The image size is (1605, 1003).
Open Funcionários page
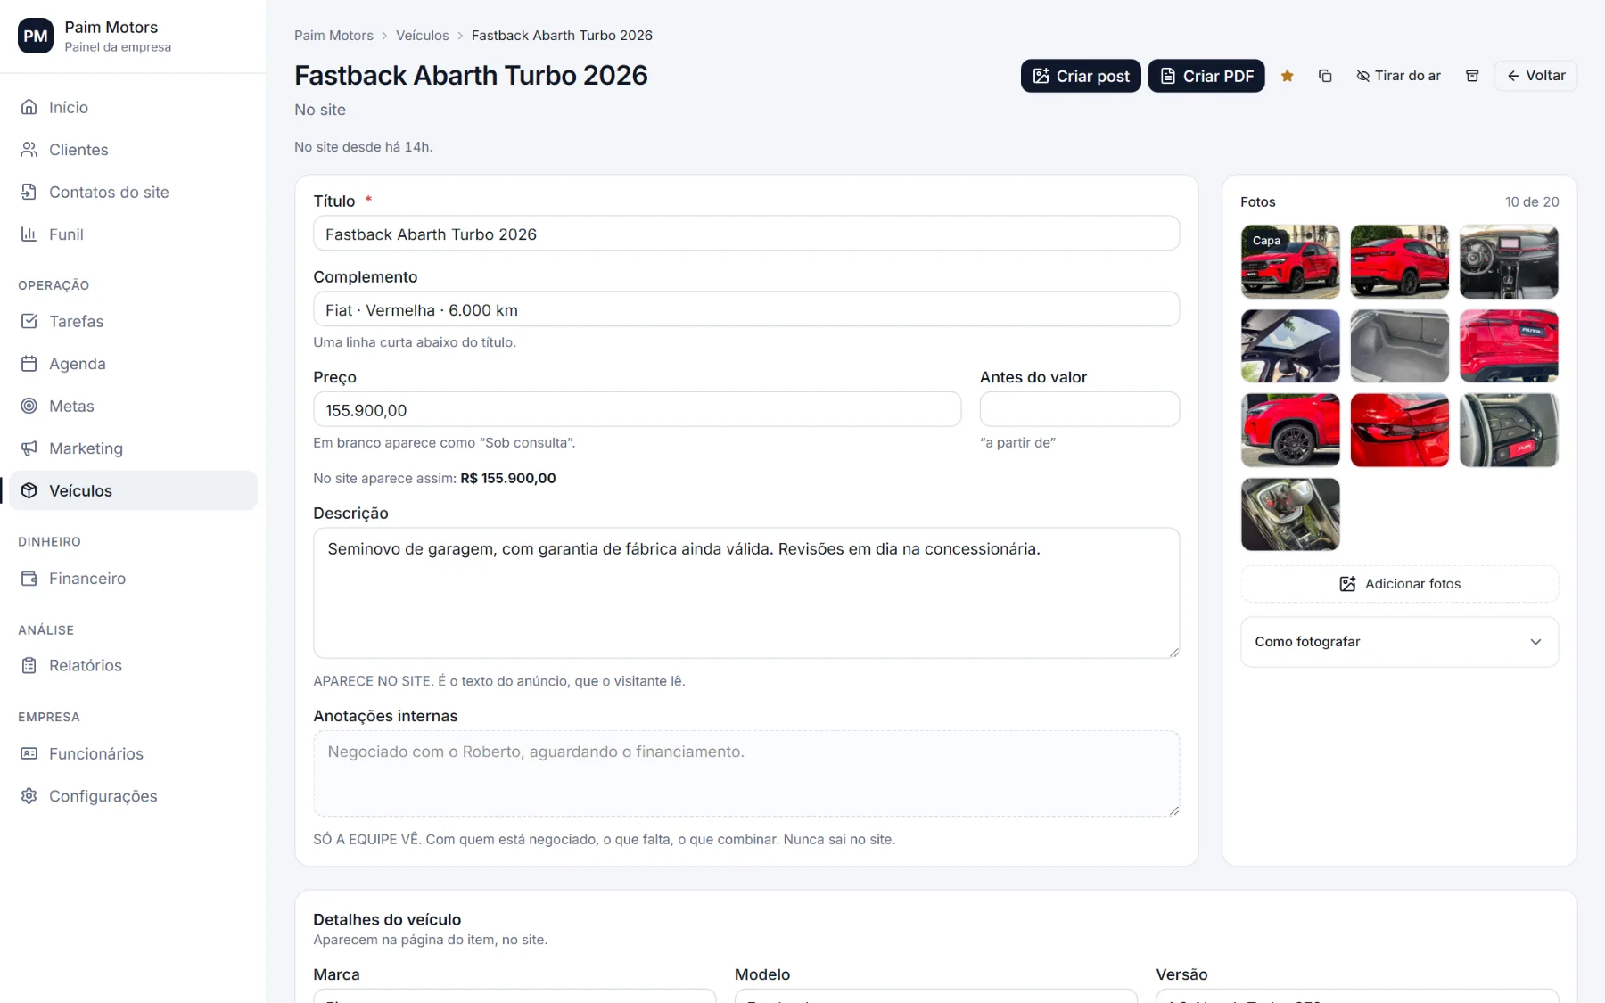click(134, 753)
